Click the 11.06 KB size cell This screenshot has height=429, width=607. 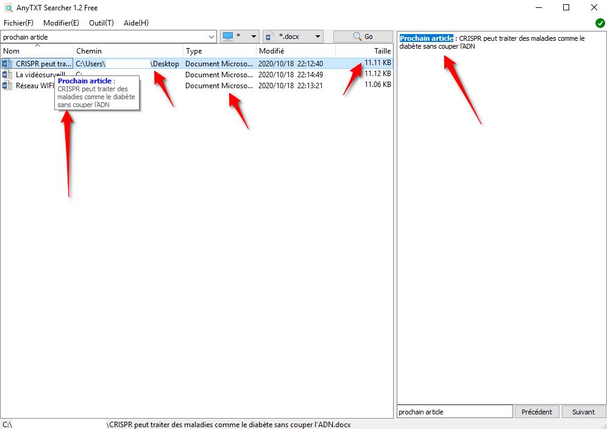coord(378,84)
